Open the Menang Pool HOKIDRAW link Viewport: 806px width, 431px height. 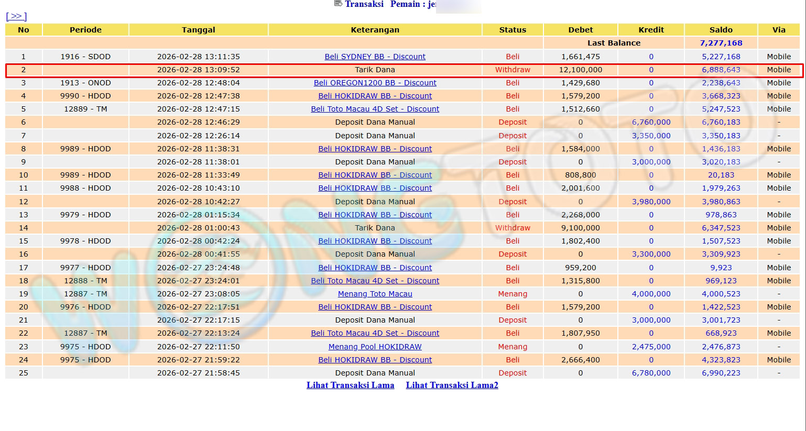pos(375,347)
